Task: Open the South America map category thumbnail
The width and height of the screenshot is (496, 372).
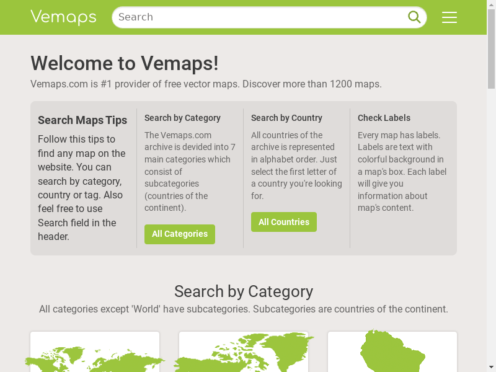Action: pyautogui.click(x=392, y=352)
